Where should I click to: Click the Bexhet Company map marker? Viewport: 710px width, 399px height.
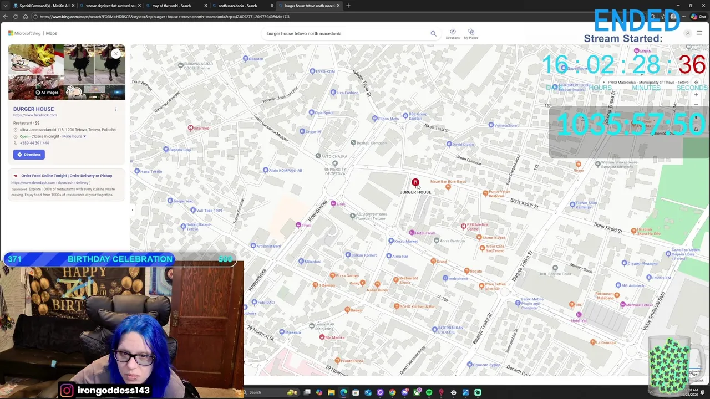click(x=353, y=143)
